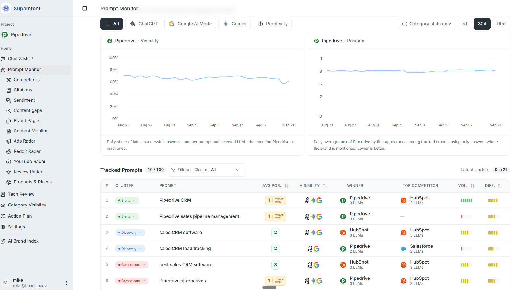The height and width of the screenshot is (290, 511).
Task: Click volume bar for Pipedrive CRM row
Action: click(x=466, y=201)
